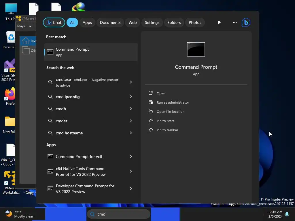295x221 pixels.
Task: Select the cmder search suggestion
Action: coord(91,121)
